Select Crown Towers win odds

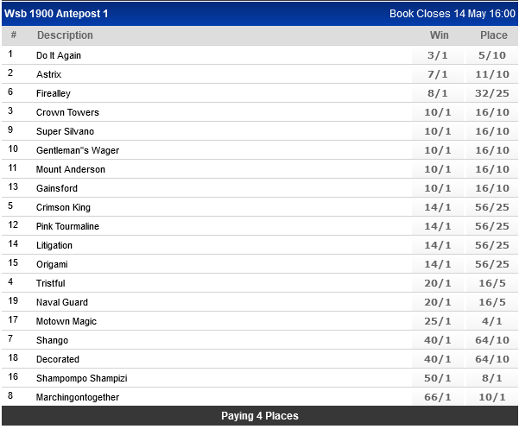click(x=440, y=112)
